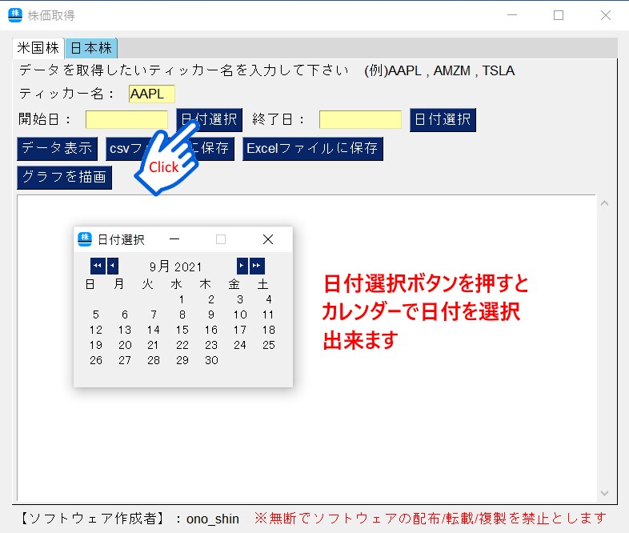This screenshot has height=533, width=629.
Task: Select day 16 in the calendar
Action: (x=211, y=330)
